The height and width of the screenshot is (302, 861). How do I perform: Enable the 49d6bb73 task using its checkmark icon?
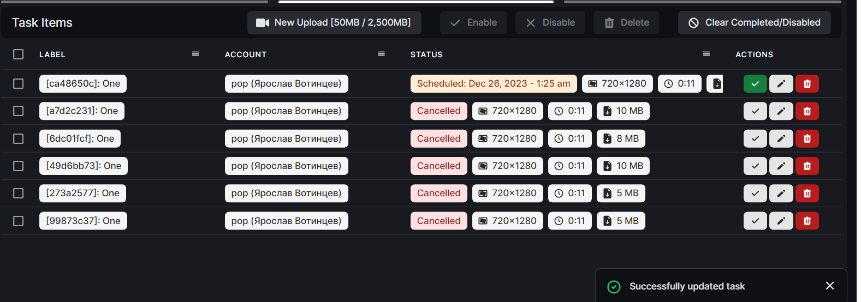coord(755,166)
